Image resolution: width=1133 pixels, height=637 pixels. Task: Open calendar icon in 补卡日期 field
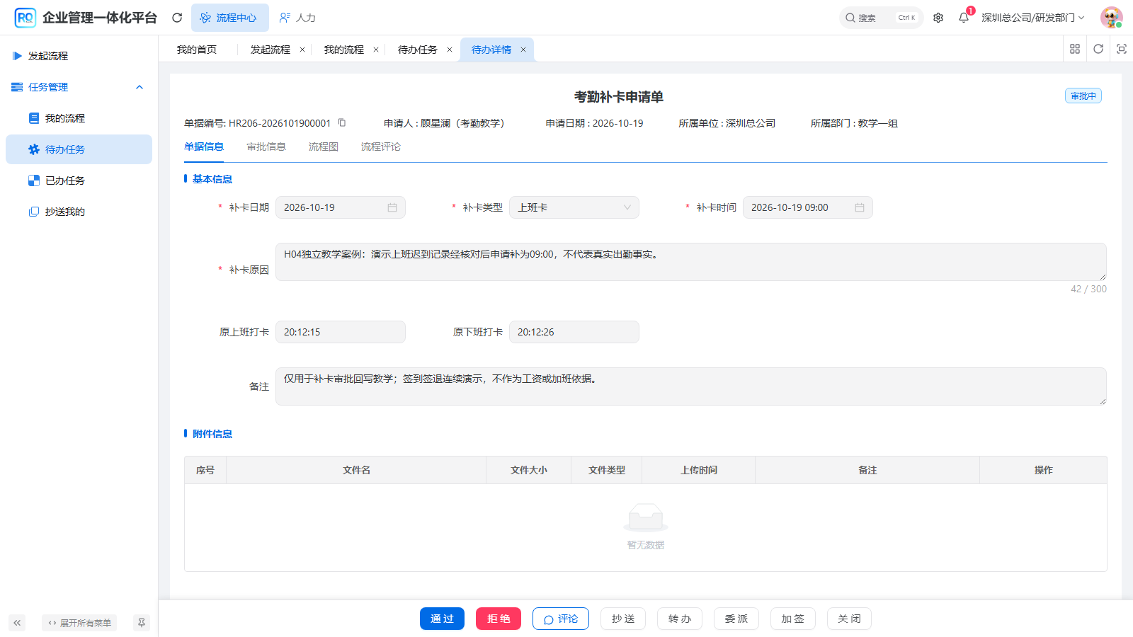click(x=392, y=207)
